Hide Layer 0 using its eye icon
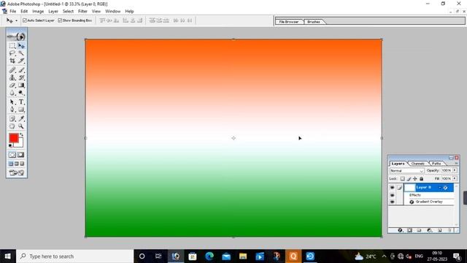The image size is (467, 263). (393, 188)
